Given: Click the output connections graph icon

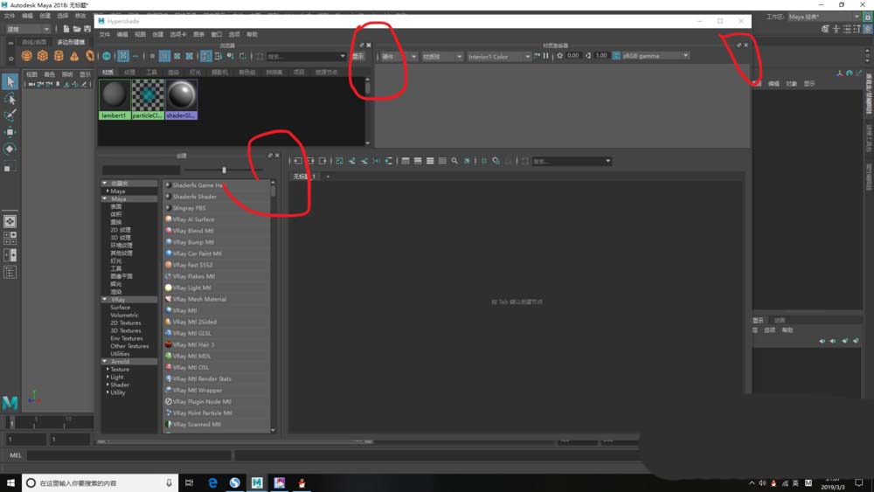Looking at the screenshot, I should [323, 161].
